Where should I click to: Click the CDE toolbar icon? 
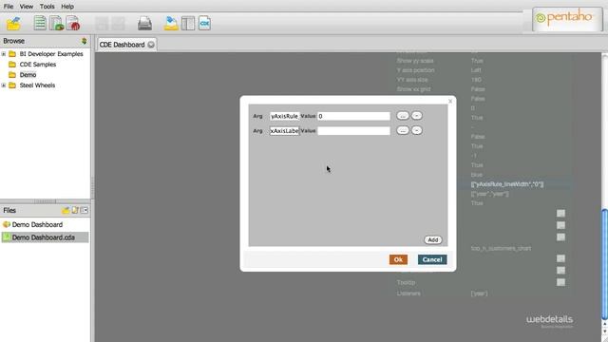click(205, 23)
